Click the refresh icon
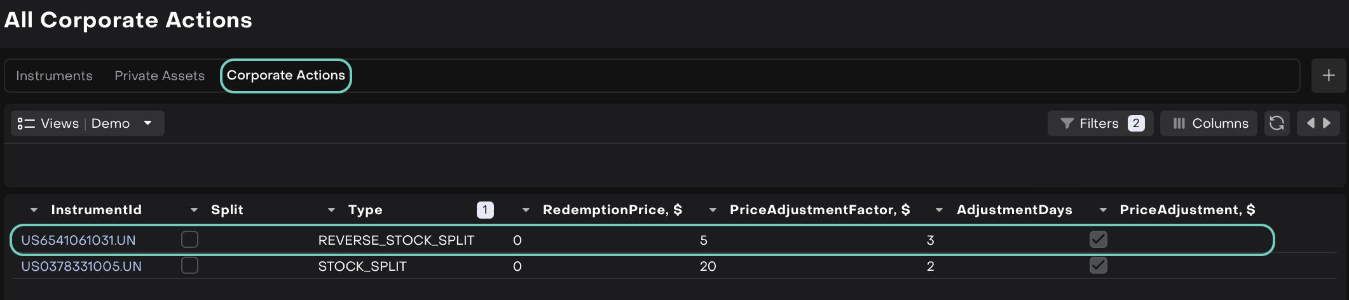Image resolution: width=1349 pixels, height=300 pixels. pyautogui.click(x=1277, y=123)
